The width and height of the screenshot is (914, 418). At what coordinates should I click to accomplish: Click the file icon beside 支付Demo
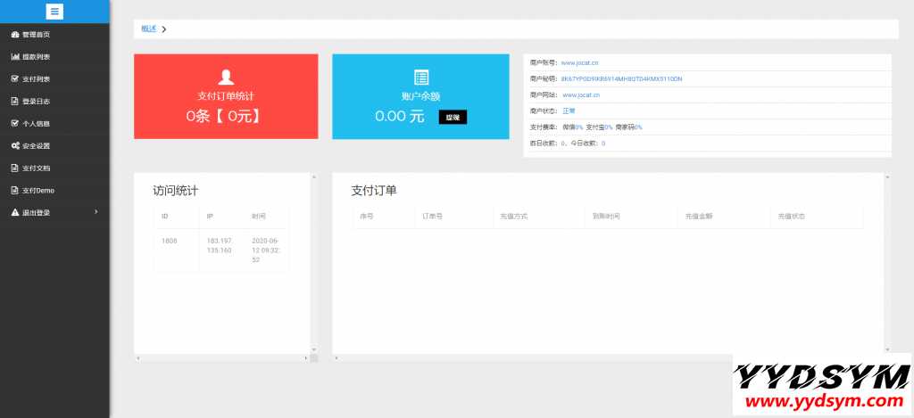(14, 190)
